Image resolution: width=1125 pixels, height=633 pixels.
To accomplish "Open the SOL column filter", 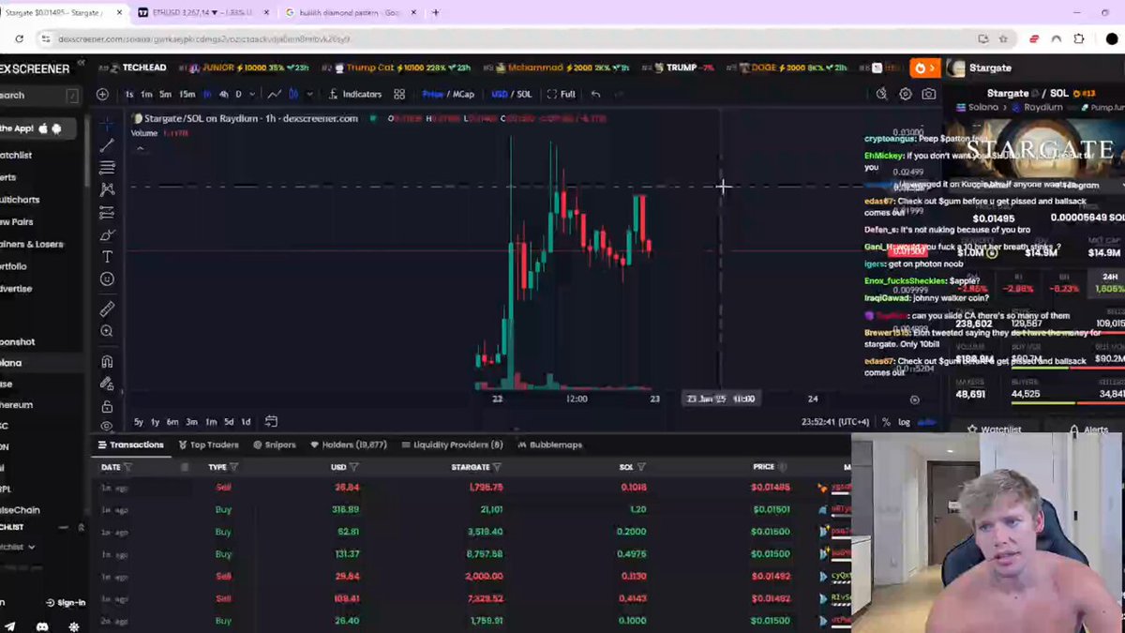I will point(641,467).
